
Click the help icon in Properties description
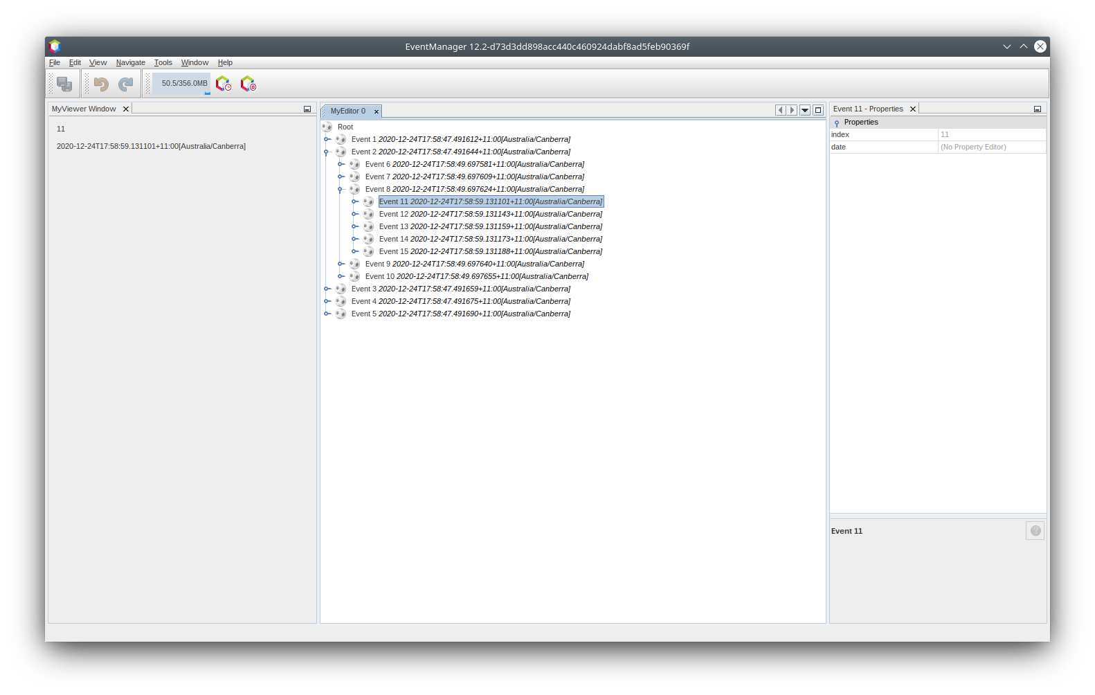(x=1035, y=531)
